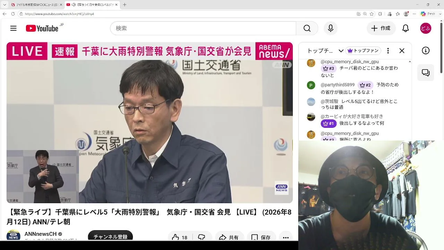
Task: Toggle the chat bubble panel icon
Action: pyautogui.click(x=426, y=73)
